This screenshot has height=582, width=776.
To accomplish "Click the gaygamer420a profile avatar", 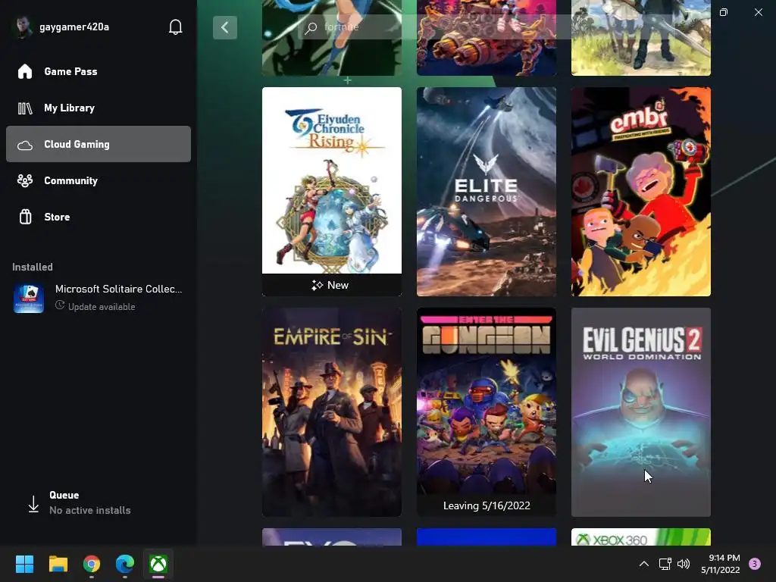I will tap(22, 27).
